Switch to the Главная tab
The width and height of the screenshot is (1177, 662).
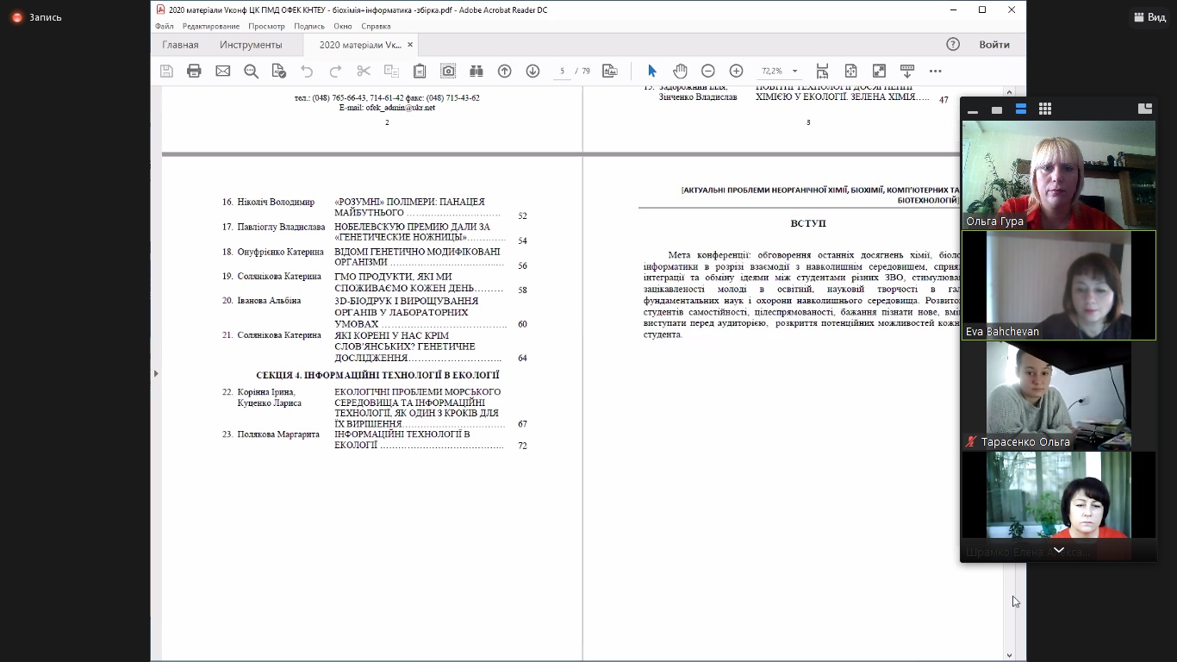tap(180, 45)
